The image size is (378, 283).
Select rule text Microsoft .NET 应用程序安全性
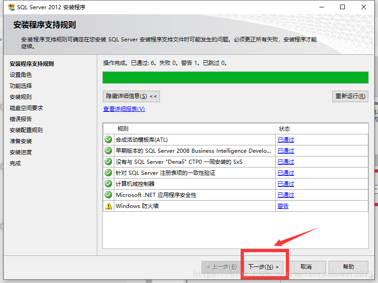(x=156, y=195)
